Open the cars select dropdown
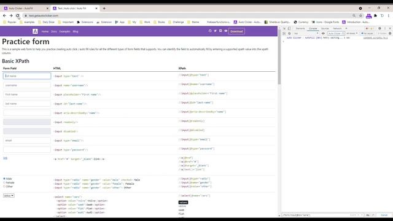Screen dimensions: 393x221 click(x=9, y=195)
